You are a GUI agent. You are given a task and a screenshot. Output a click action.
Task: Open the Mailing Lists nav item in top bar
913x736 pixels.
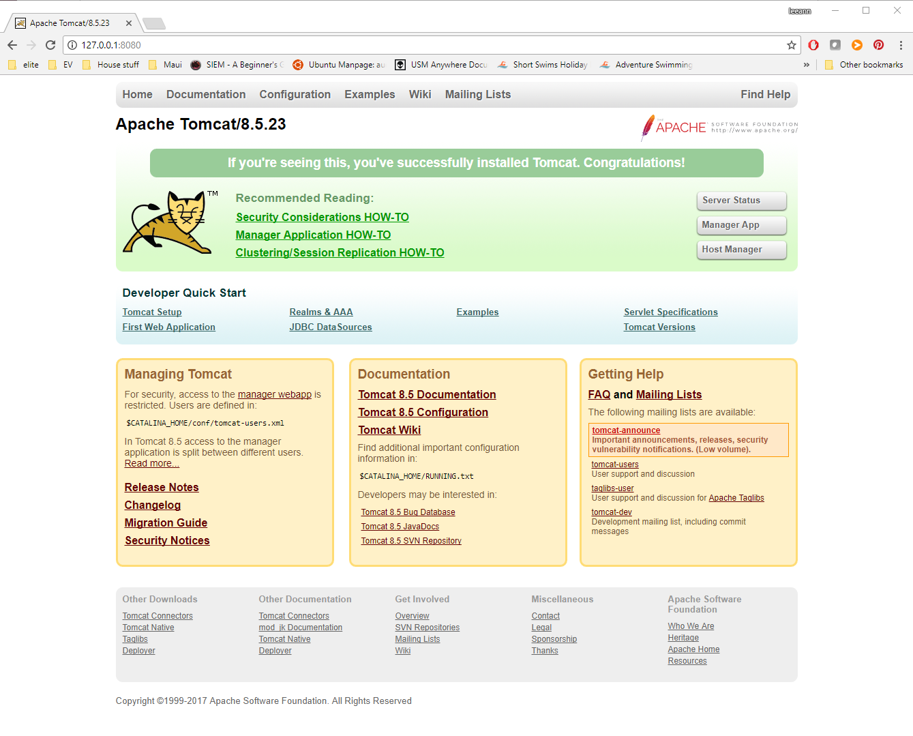pos(478,95)
